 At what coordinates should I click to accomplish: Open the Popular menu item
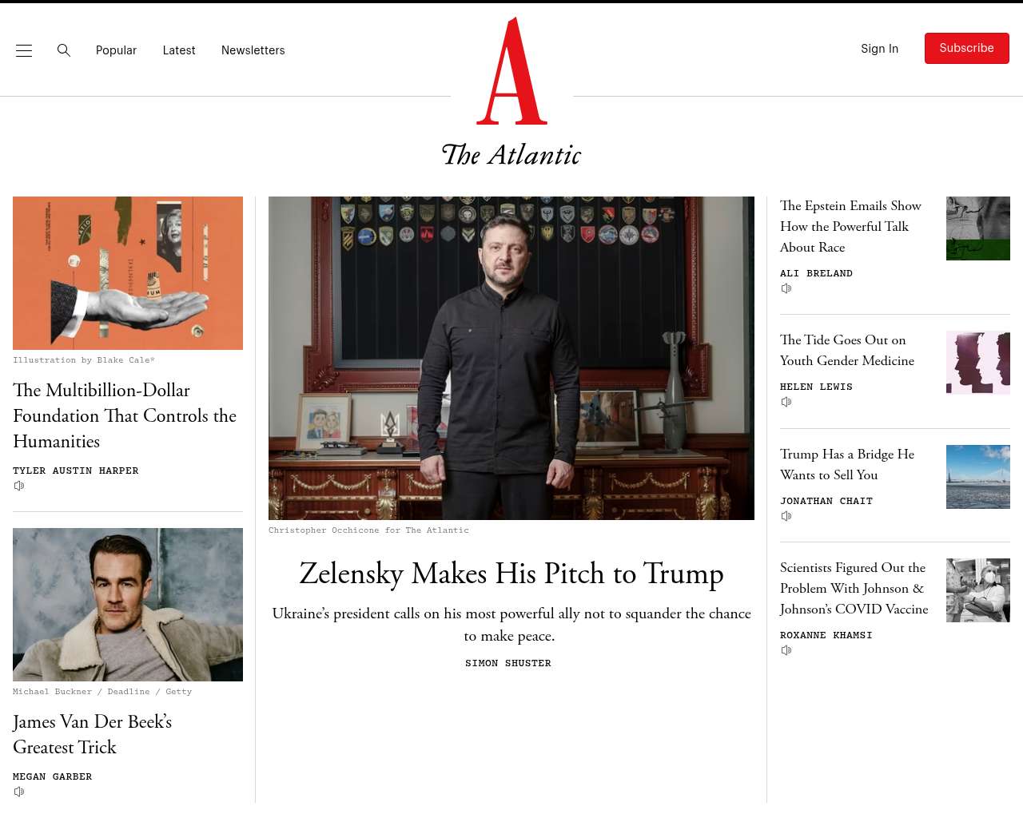[116, 50]
